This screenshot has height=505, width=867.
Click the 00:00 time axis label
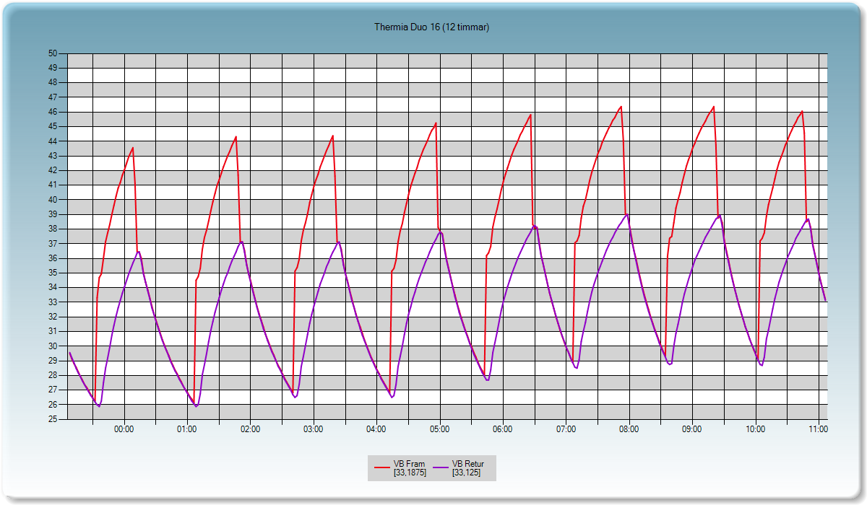tap(124, 429)
